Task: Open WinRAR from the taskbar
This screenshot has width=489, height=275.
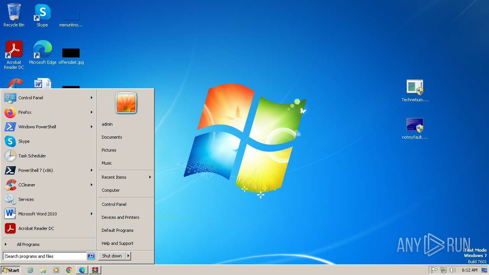Action: tap(95, 270)
